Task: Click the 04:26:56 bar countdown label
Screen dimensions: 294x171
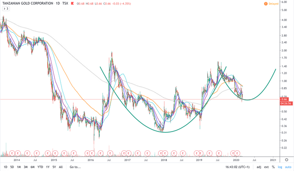Action: (x=286, y=103)
